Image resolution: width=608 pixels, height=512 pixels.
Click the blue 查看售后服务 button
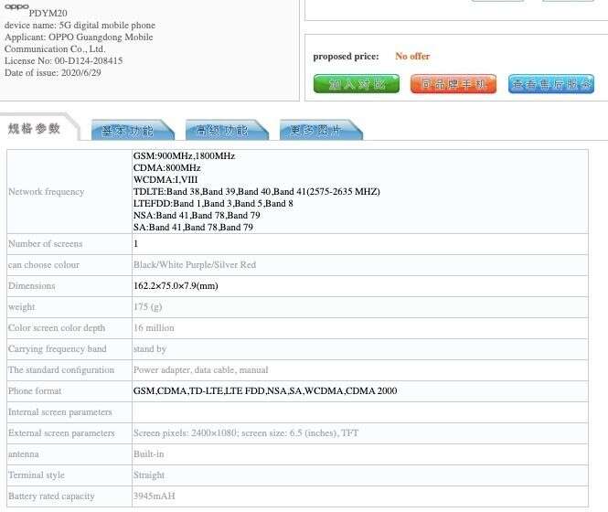coord(551,84)
